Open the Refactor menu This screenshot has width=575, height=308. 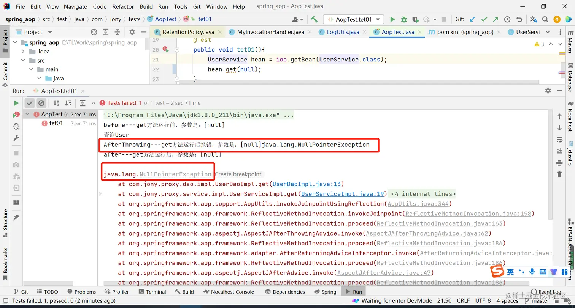tap(123, 6)
